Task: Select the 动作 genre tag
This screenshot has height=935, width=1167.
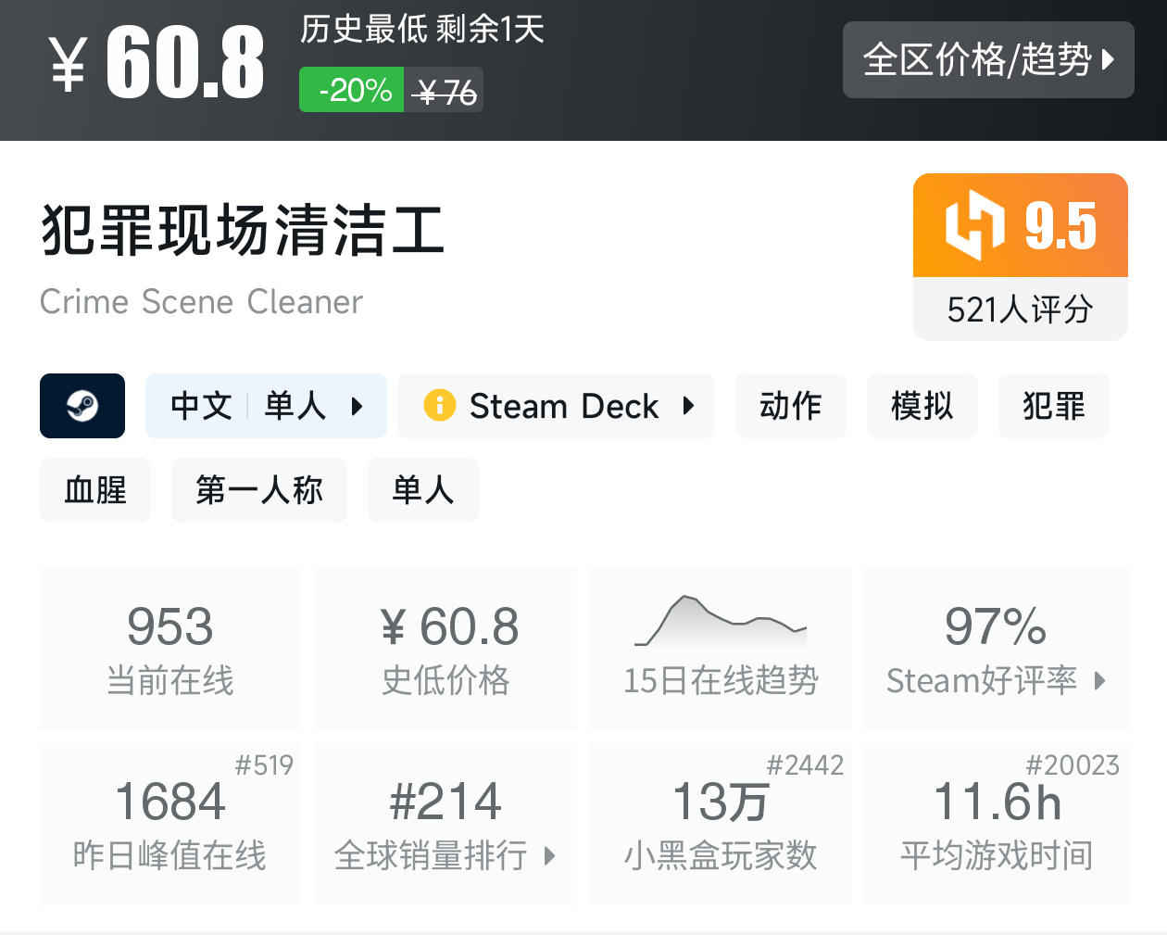Action: (x=790, y=406)
